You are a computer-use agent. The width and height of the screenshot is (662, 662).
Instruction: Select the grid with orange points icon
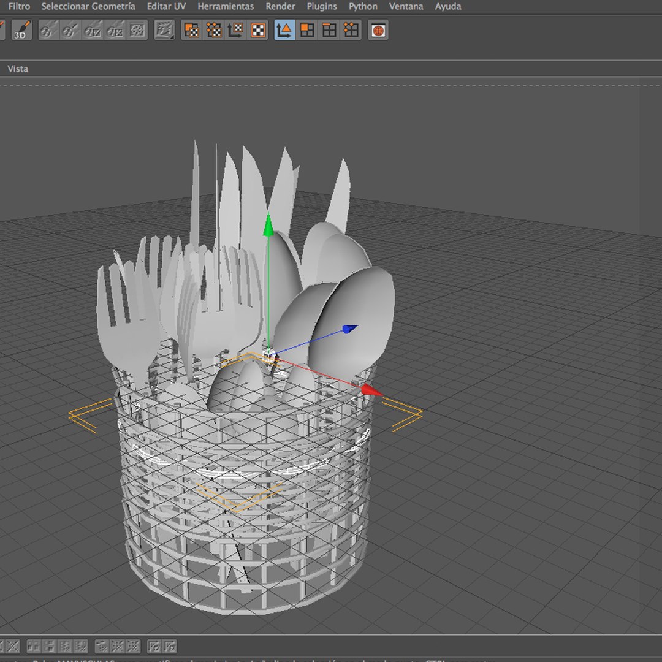pos(351,30)
